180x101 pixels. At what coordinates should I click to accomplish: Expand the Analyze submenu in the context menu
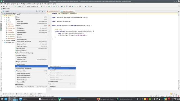coord(31,35)
